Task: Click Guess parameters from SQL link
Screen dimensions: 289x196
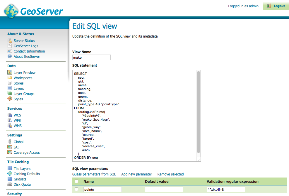Action: click(94, 174)
